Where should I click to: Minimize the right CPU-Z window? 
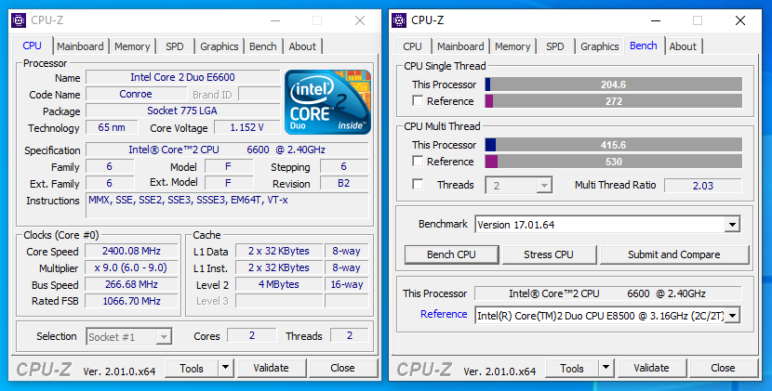(x=656, y=20)
